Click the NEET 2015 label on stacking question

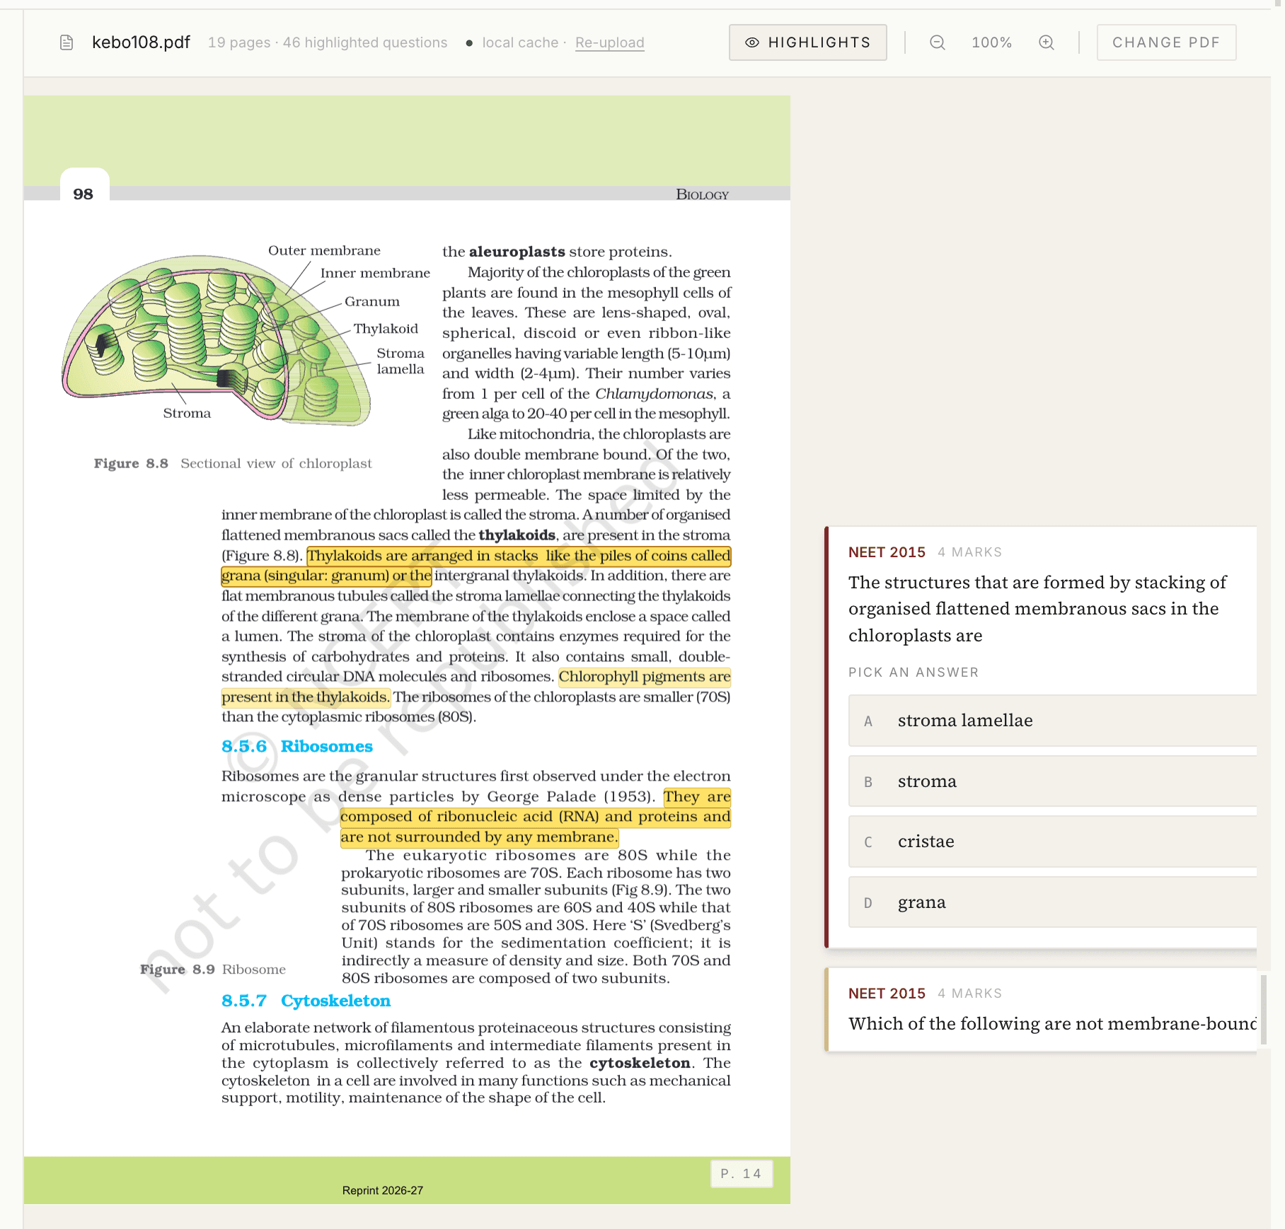click(x=887, y=552)
